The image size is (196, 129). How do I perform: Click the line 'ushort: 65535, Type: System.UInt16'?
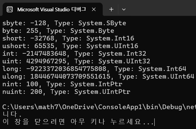tap(70, 46)
